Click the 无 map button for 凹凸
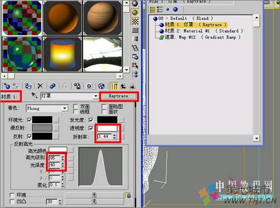Screen dimensions: 280x208 [94, 201]
